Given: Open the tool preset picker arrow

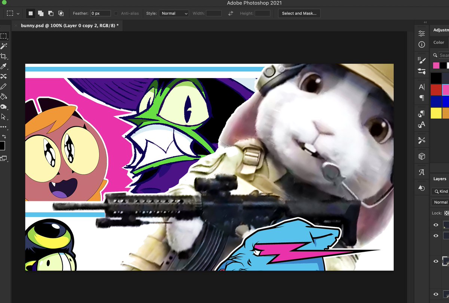Looking at the screenshot, I should pyautogui.click(x=18, y=13).
